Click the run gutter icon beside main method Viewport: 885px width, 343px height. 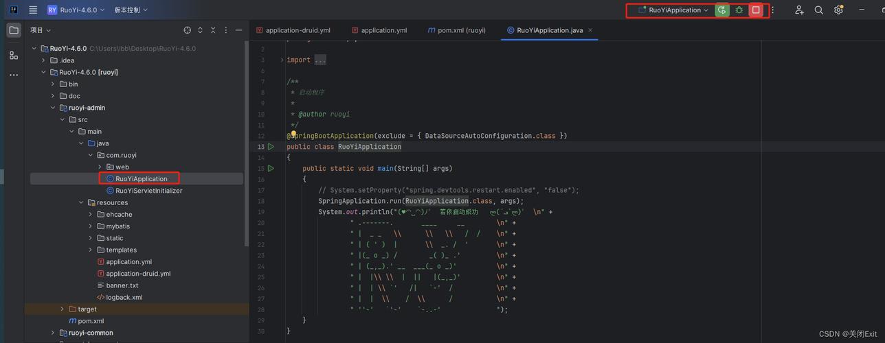point(271,168)
